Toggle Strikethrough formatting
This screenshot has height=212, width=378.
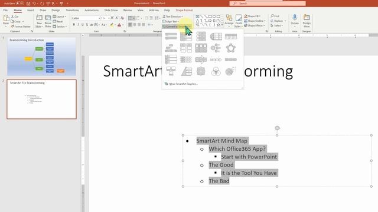(x=92, y=25)
